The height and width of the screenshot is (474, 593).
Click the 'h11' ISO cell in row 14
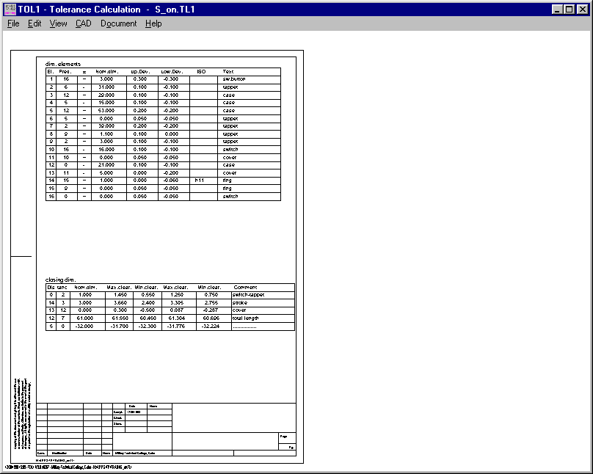tap(199, 180)
